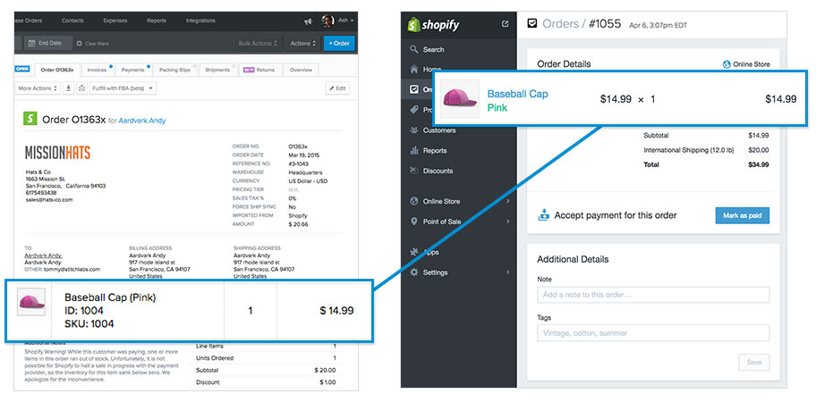
Task: Click the End Date field
Action: click(x=47, y=44)
